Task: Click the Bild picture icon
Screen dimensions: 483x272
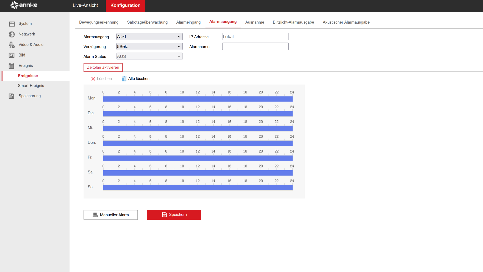Action: (12, 55)
